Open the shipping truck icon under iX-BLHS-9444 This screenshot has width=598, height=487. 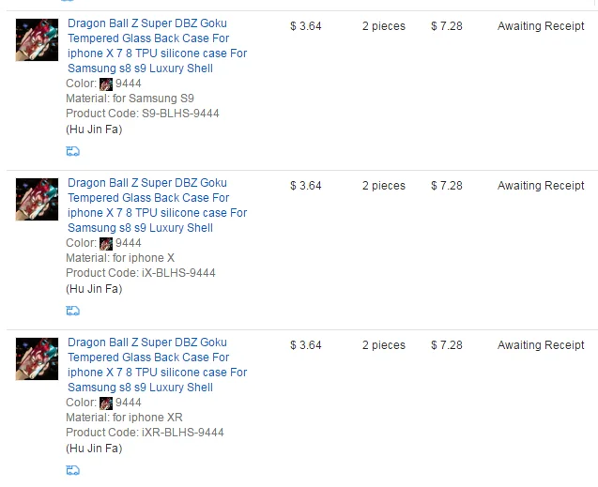(72, 311)
